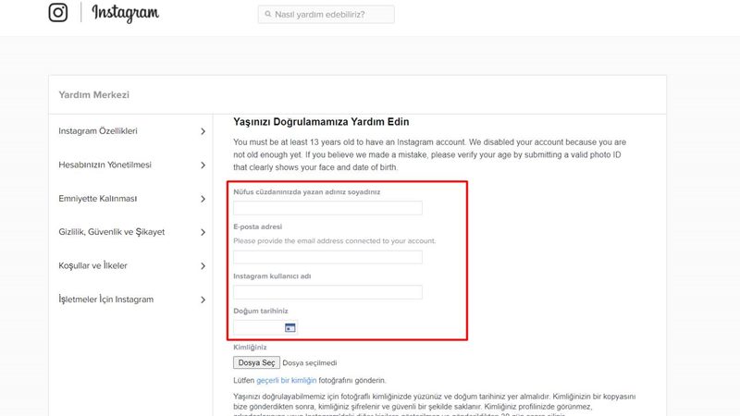
Task: Open Hesabınızın Yönetilmesi menu item
Action: pos(105,165)
